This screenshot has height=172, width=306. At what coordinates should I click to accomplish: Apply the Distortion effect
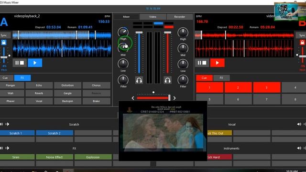point(67,86)
